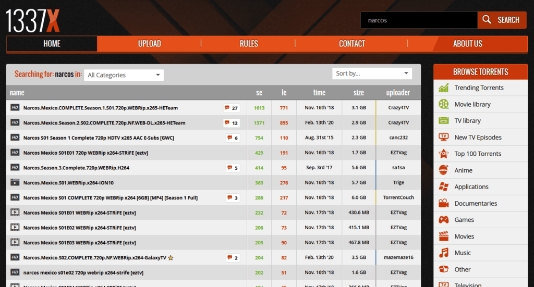Image resolution: width=534 pixels, height=287 pixels.
Task: Click the Top 100 Torrents star icon
Action: click(x=444, y=154)
